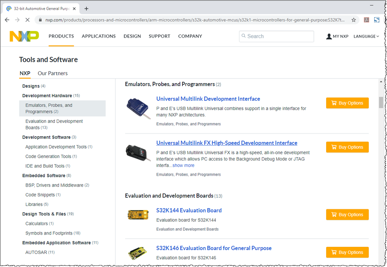
Task: Switch to the Our Partners tab
Action: (x=53, y=73)
